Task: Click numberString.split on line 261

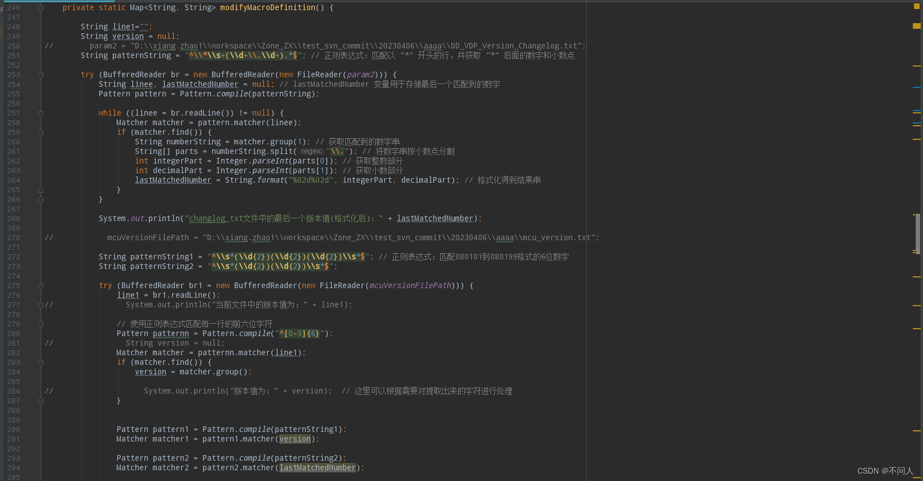Action: (252, 152)
